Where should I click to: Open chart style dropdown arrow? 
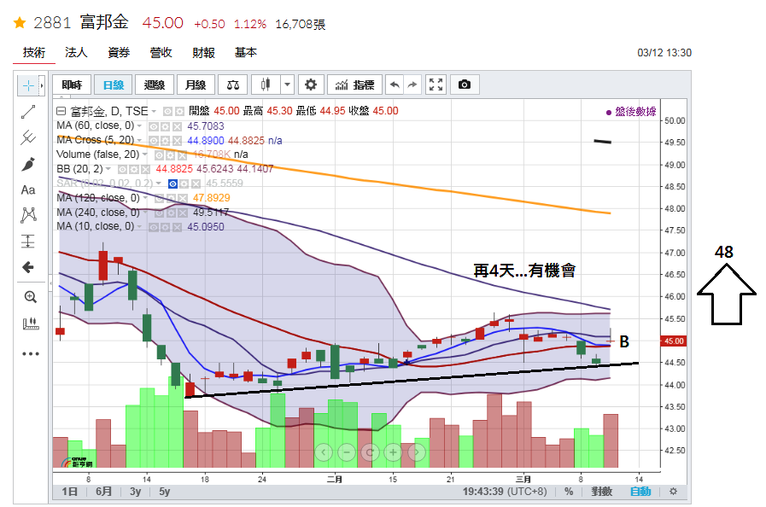coord(287,85)
